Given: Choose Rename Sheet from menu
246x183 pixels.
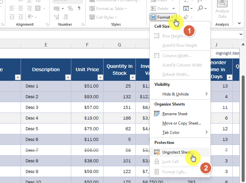Looking at the screenshot, I should click(x=180, y=114).
